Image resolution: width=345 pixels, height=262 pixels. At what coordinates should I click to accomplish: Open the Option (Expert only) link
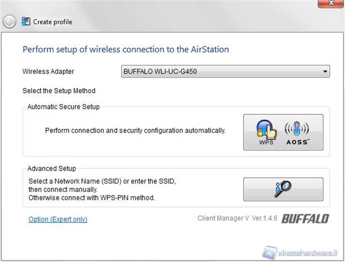tap(58, 219)
